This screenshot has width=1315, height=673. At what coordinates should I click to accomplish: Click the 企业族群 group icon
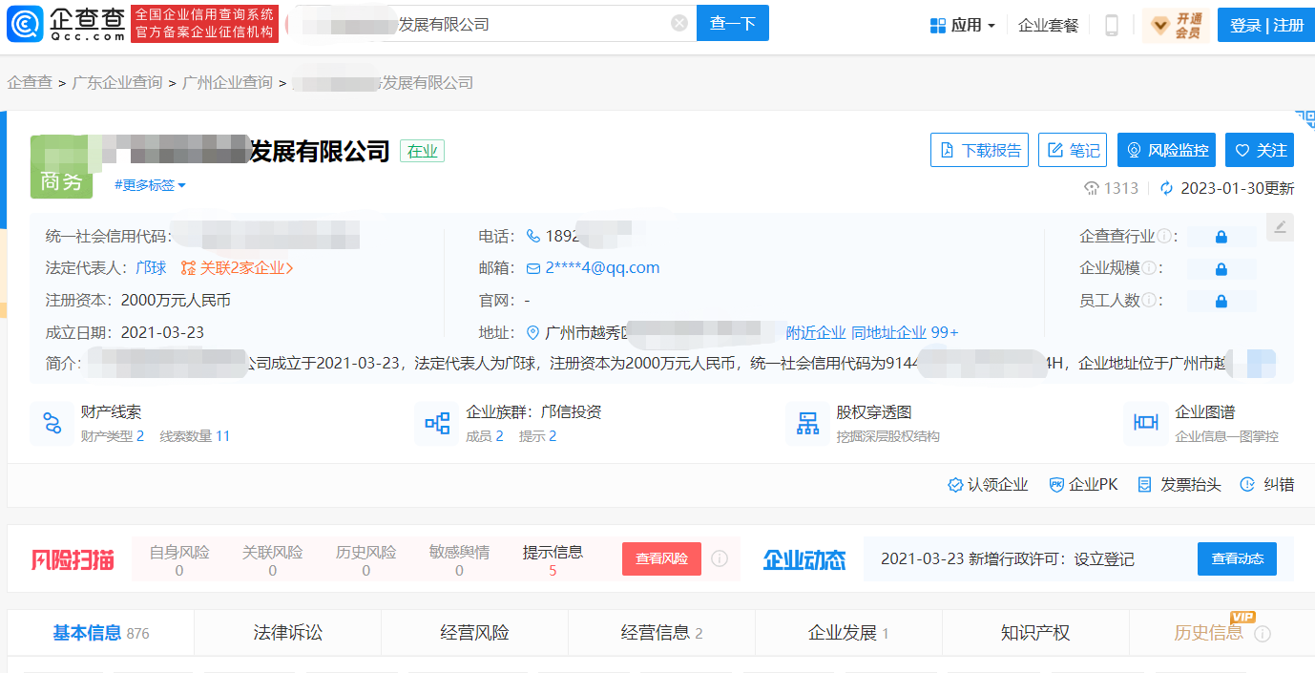click(x=437, y=423)
